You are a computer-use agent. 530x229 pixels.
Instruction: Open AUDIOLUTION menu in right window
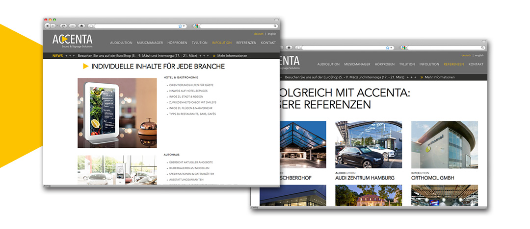328,64
